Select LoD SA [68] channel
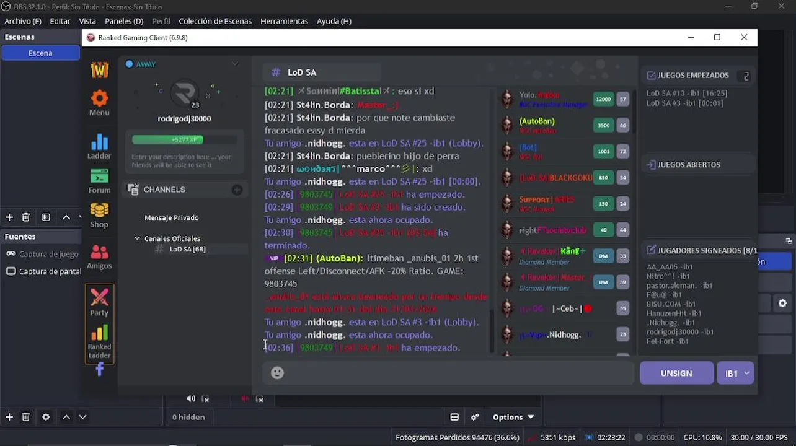Image resolution: width=796 pixels, height=446 pixels. [x=188, y=249]
